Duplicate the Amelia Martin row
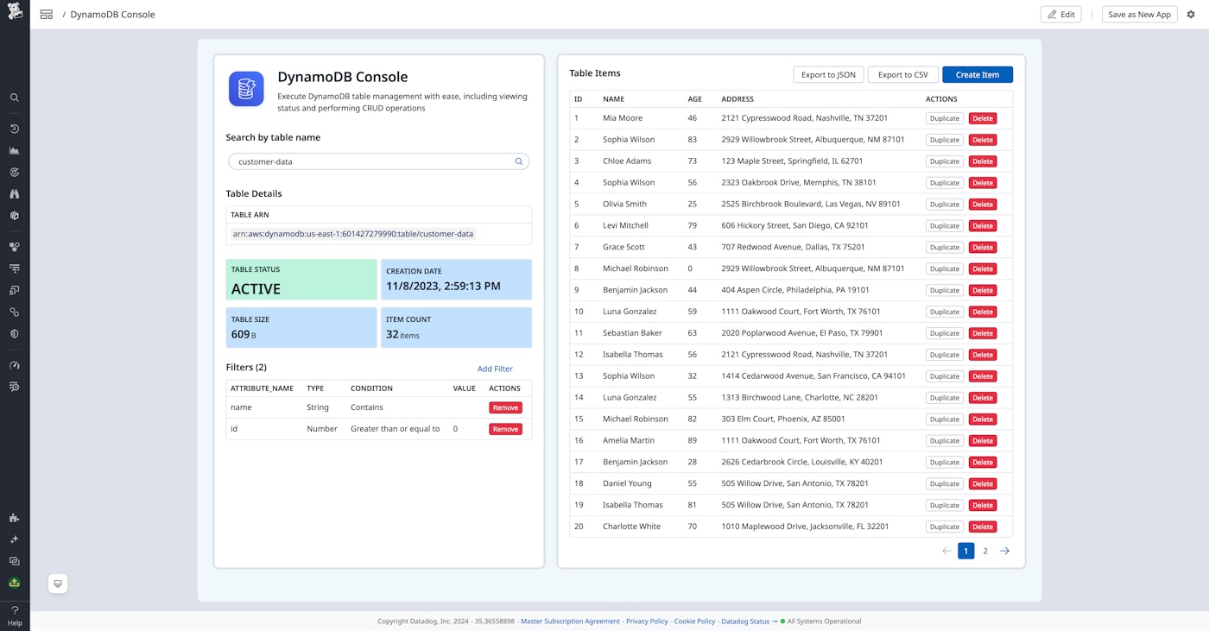Image resolution: width=1209 pixels, height=631 pixels. click(944, 441)
